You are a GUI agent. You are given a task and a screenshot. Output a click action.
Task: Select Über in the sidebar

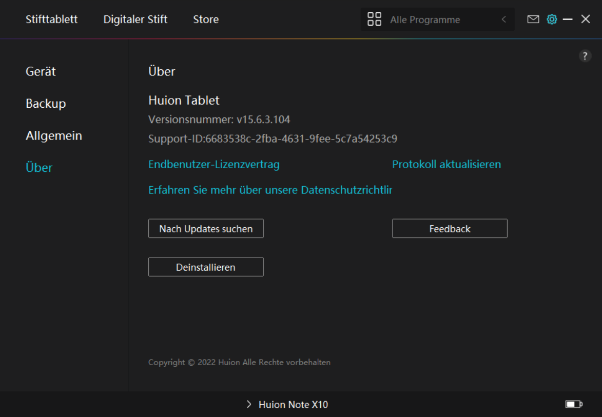[39, 168]
